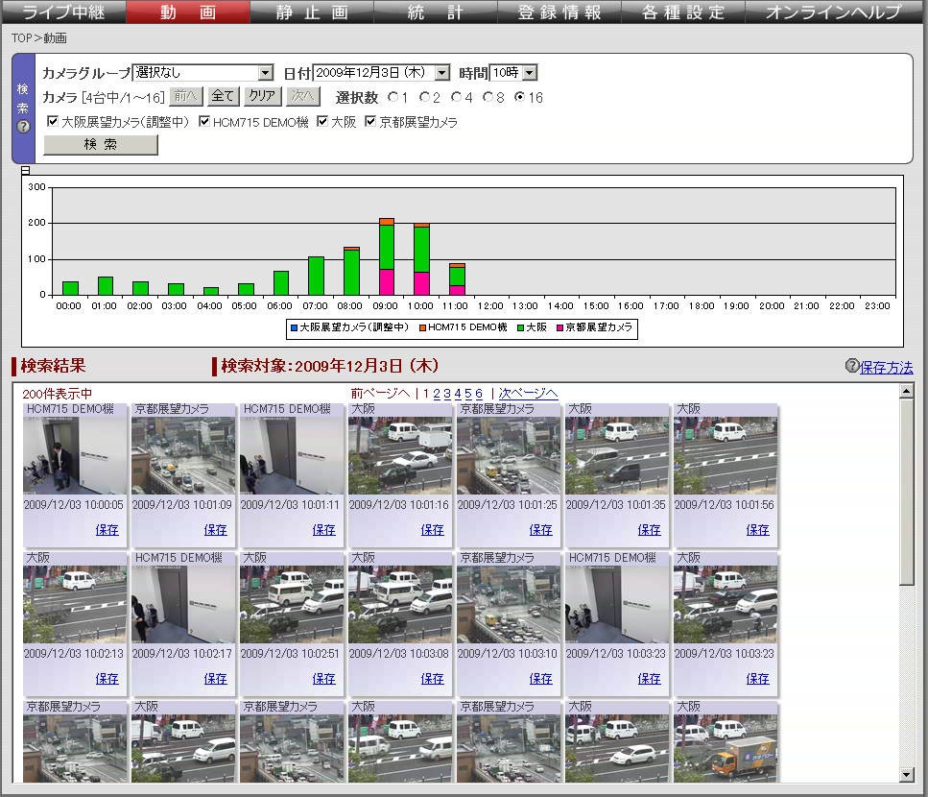Viewport: 928px width, 797px height.
Task: Open the オンラインヘルプ tab
Action: point(833,12)
